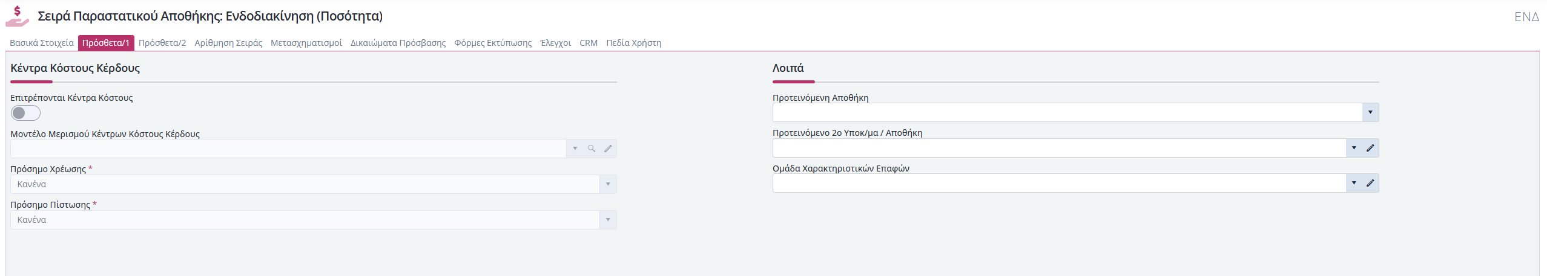Switch to the Βασικά Στοιχεία tab
Viewport: 1547px width, 276px height.
(x=42, y=43)
